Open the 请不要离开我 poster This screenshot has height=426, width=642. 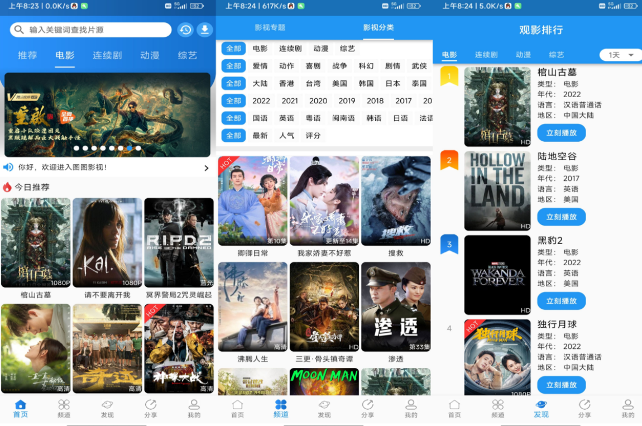pyautogui.click(x=107, y=242)
